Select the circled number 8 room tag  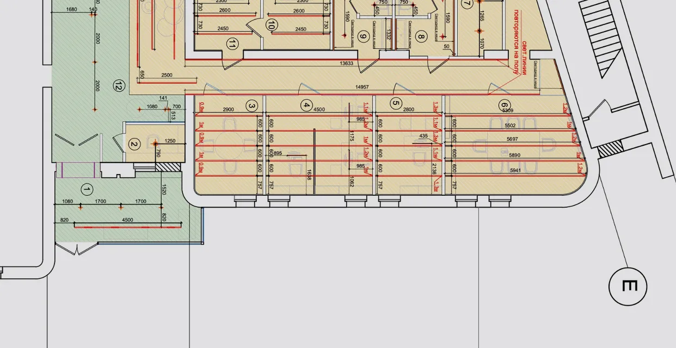420,37
